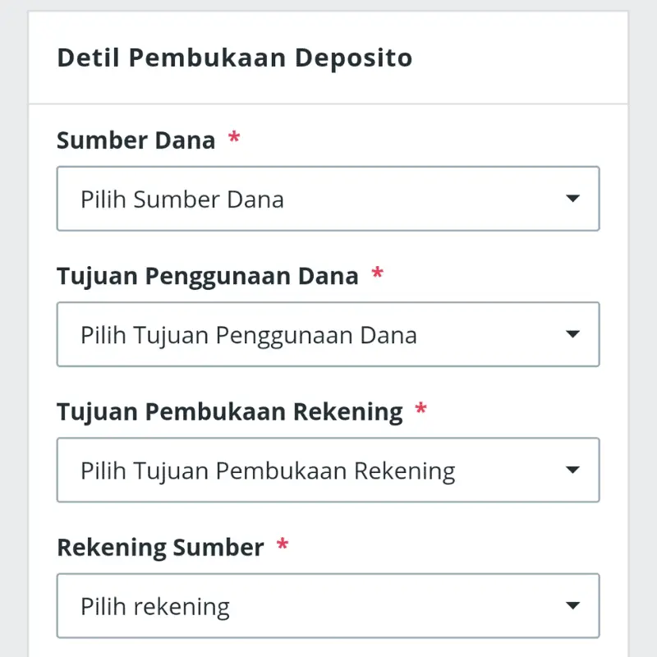Click the Detil Pembukaan Deposito heading
657x657 pixels.
pos(234,57)
